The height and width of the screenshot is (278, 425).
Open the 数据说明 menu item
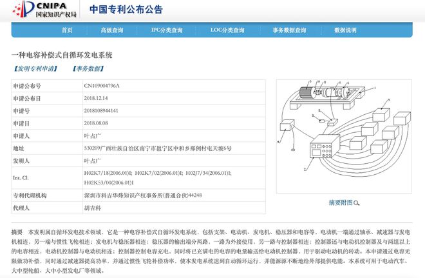(x=345, y=30)
